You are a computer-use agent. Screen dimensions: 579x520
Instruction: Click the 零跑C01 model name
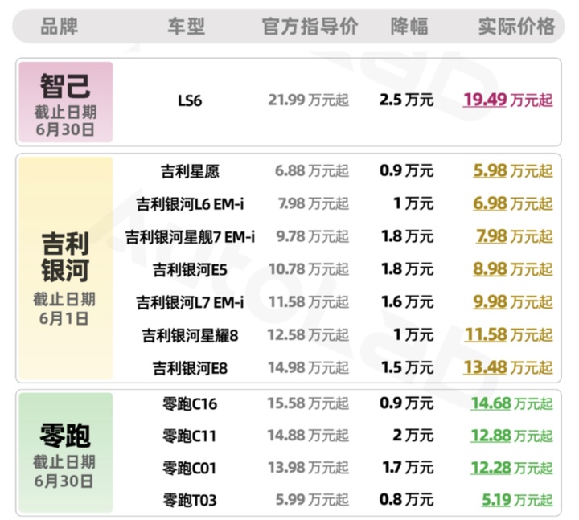190,469
